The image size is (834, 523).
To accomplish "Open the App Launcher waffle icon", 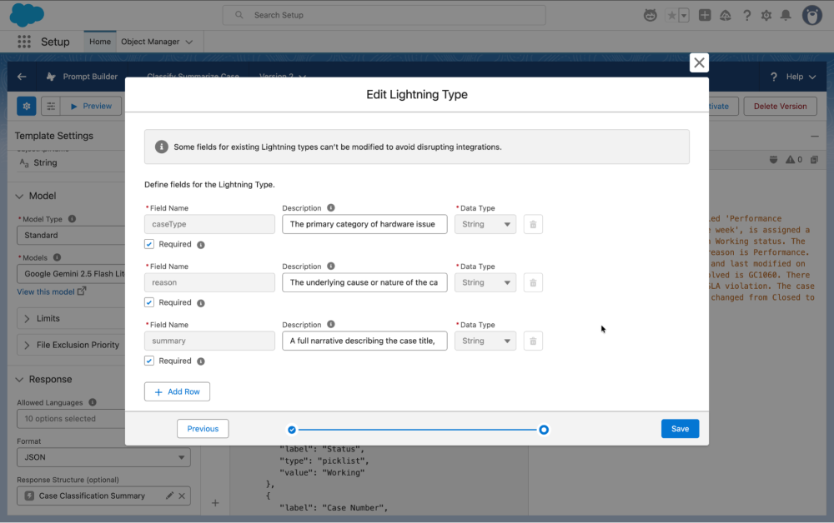I will click(x=23, y=41).
